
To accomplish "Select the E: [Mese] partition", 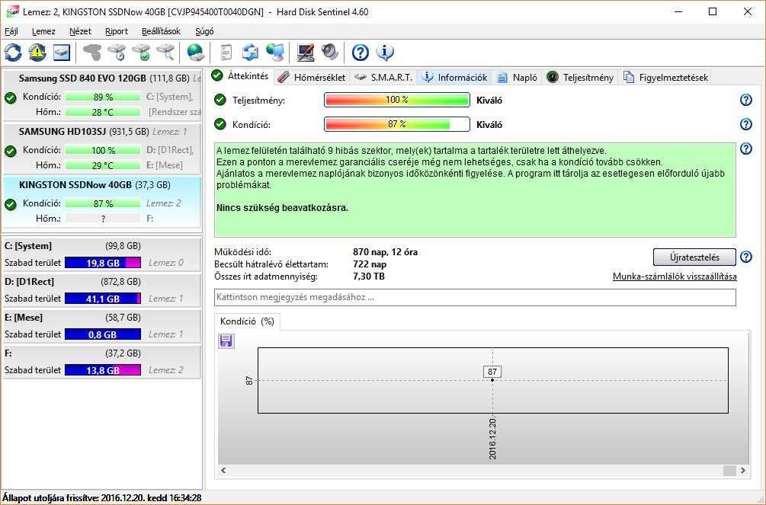I will click(101, 326).
